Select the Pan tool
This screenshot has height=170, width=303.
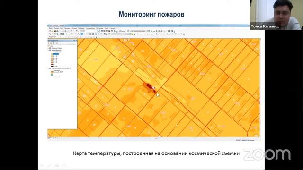pyautogui.click(x=55, y=34)
